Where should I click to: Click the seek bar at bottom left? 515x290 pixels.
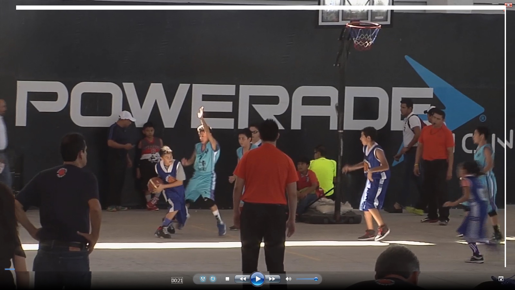(10, 269)
